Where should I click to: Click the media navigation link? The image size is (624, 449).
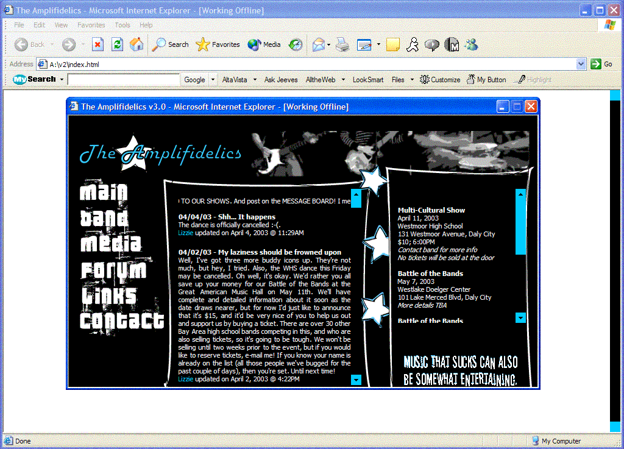111,244
